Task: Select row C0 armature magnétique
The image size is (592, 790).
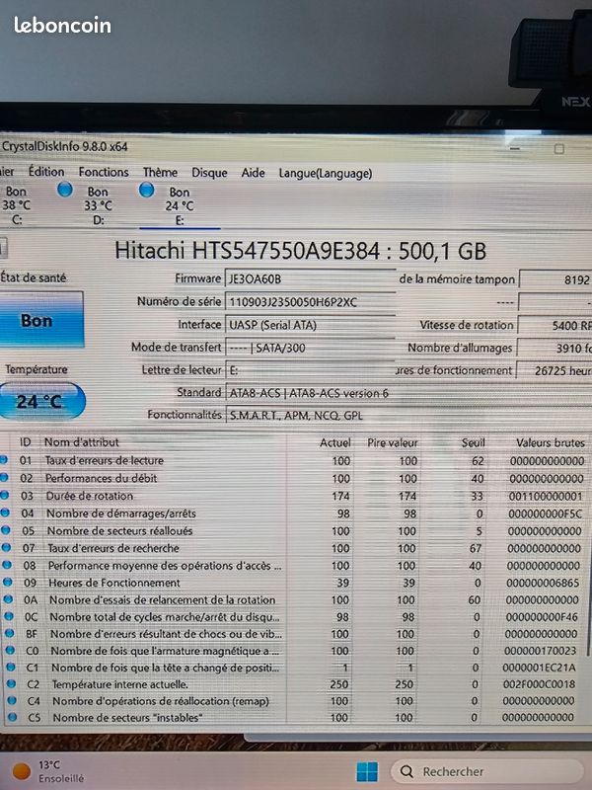Action: click(x=293, y=651)
